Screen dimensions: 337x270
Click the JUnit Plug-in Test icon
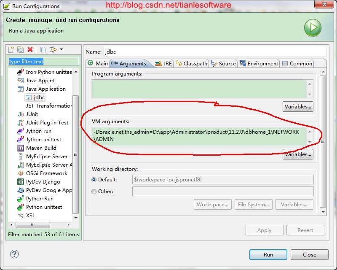(x=21, y=123)
